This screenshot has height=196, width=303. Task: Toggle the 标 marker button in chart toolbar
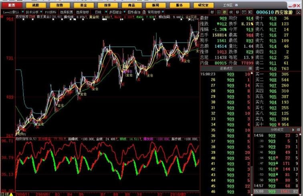tap(212, 12)
